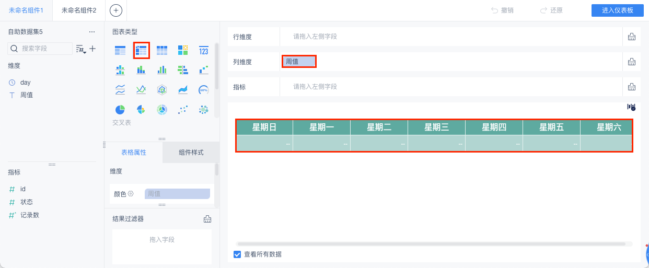Open the 颜色 settings gear
This screenshot has width=649, height=268.
(131, 194)
